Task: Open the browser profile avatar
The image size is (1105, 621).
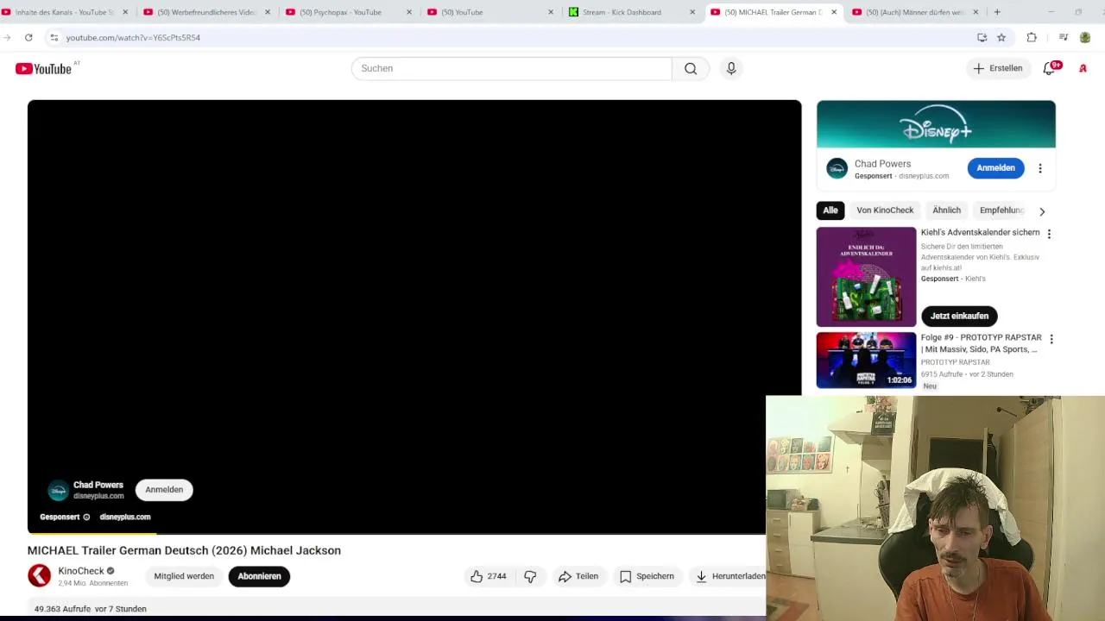Action: click(1085, 37)
